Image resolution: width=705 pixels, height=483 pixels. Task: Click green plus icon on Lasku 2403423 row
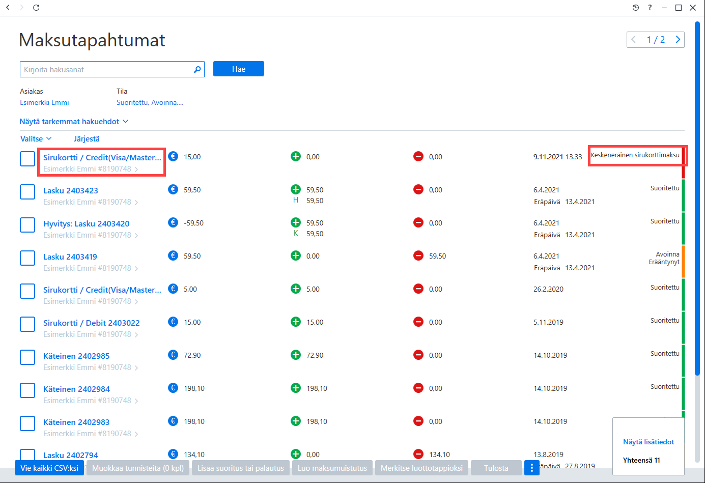point(296,189)
